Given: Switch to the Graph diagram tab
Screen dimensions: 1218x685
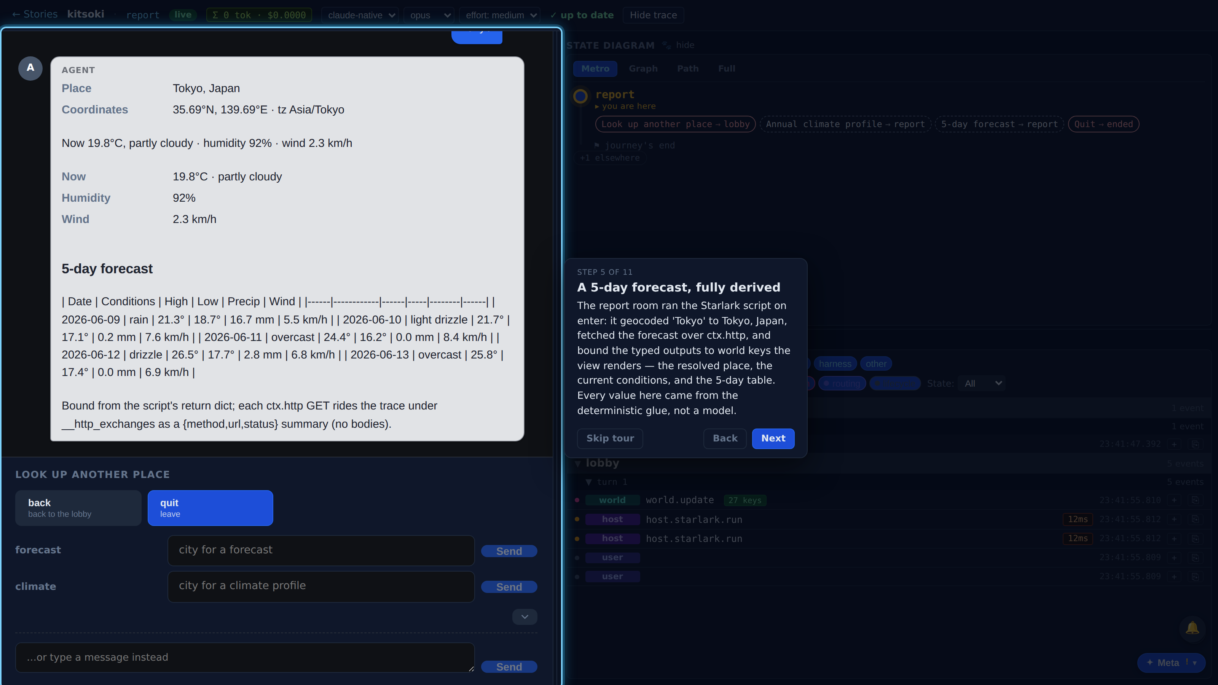Looking at the screenshot, I should [643, 68].
